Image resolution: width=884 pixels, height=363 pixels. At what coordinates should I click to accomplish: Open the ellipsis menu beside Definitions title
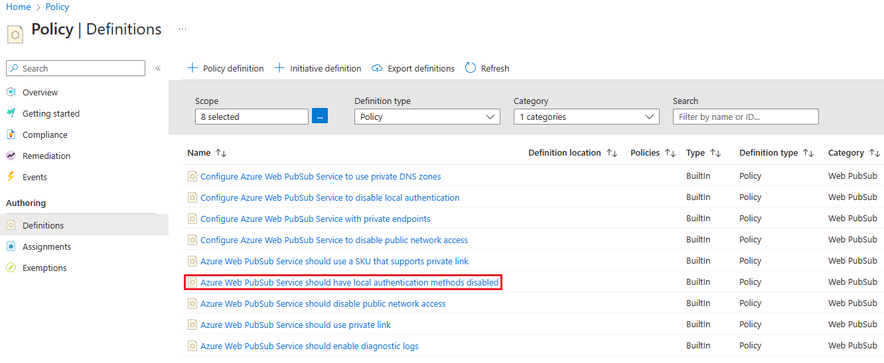coord(183,30)
